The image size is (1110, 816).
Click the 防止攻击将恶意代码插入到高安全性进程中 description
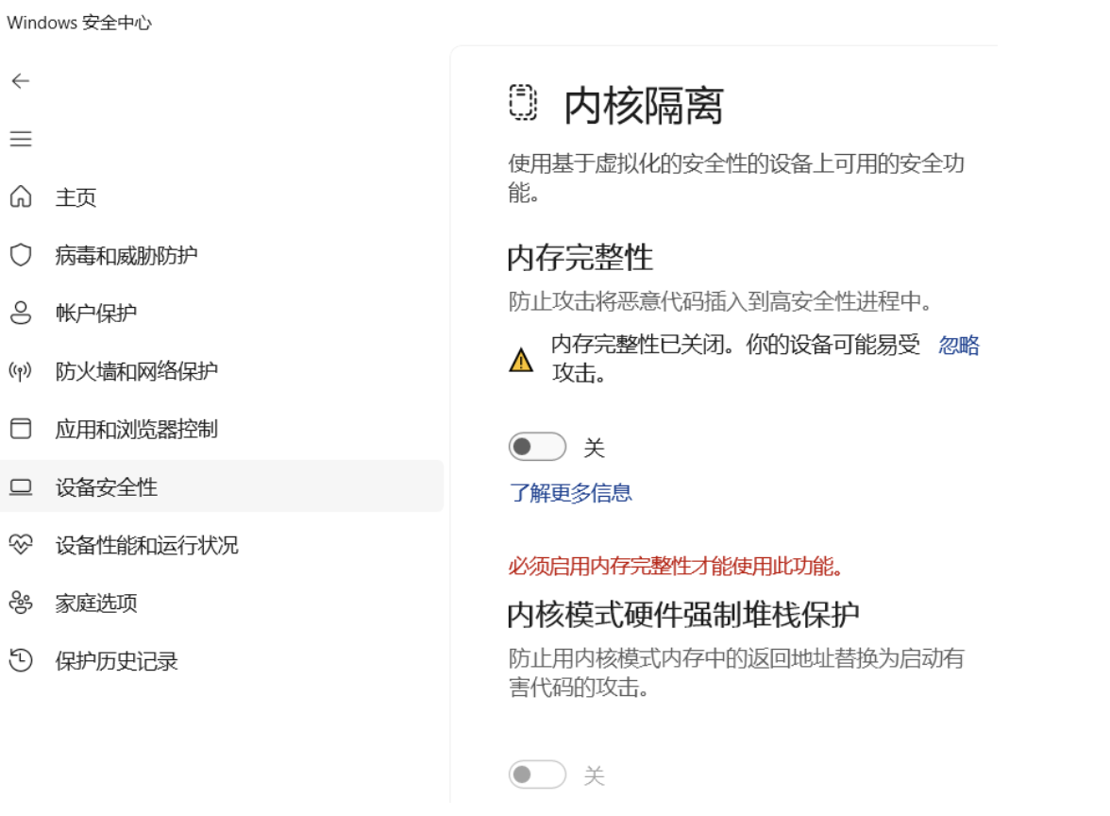coord(720,302)
